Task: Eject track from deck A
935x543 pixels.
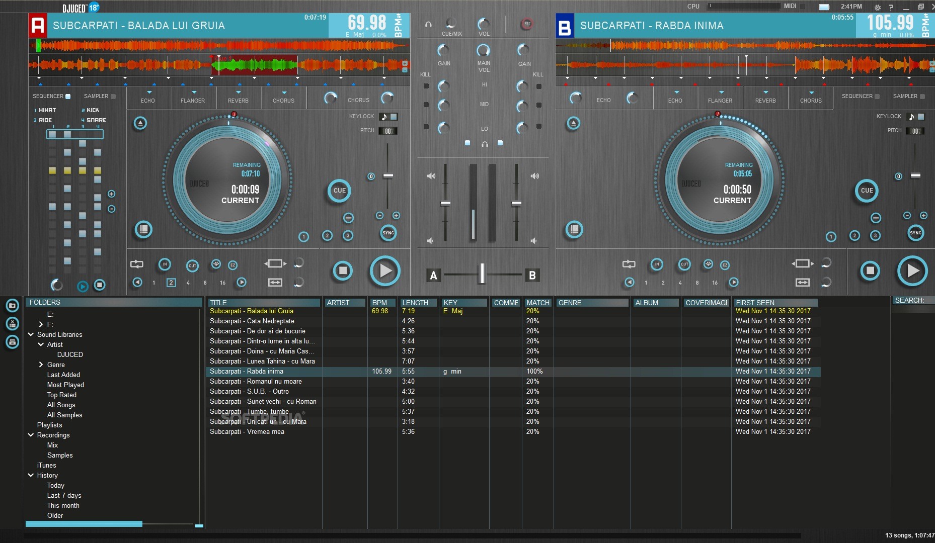Action: coord(140,123)
